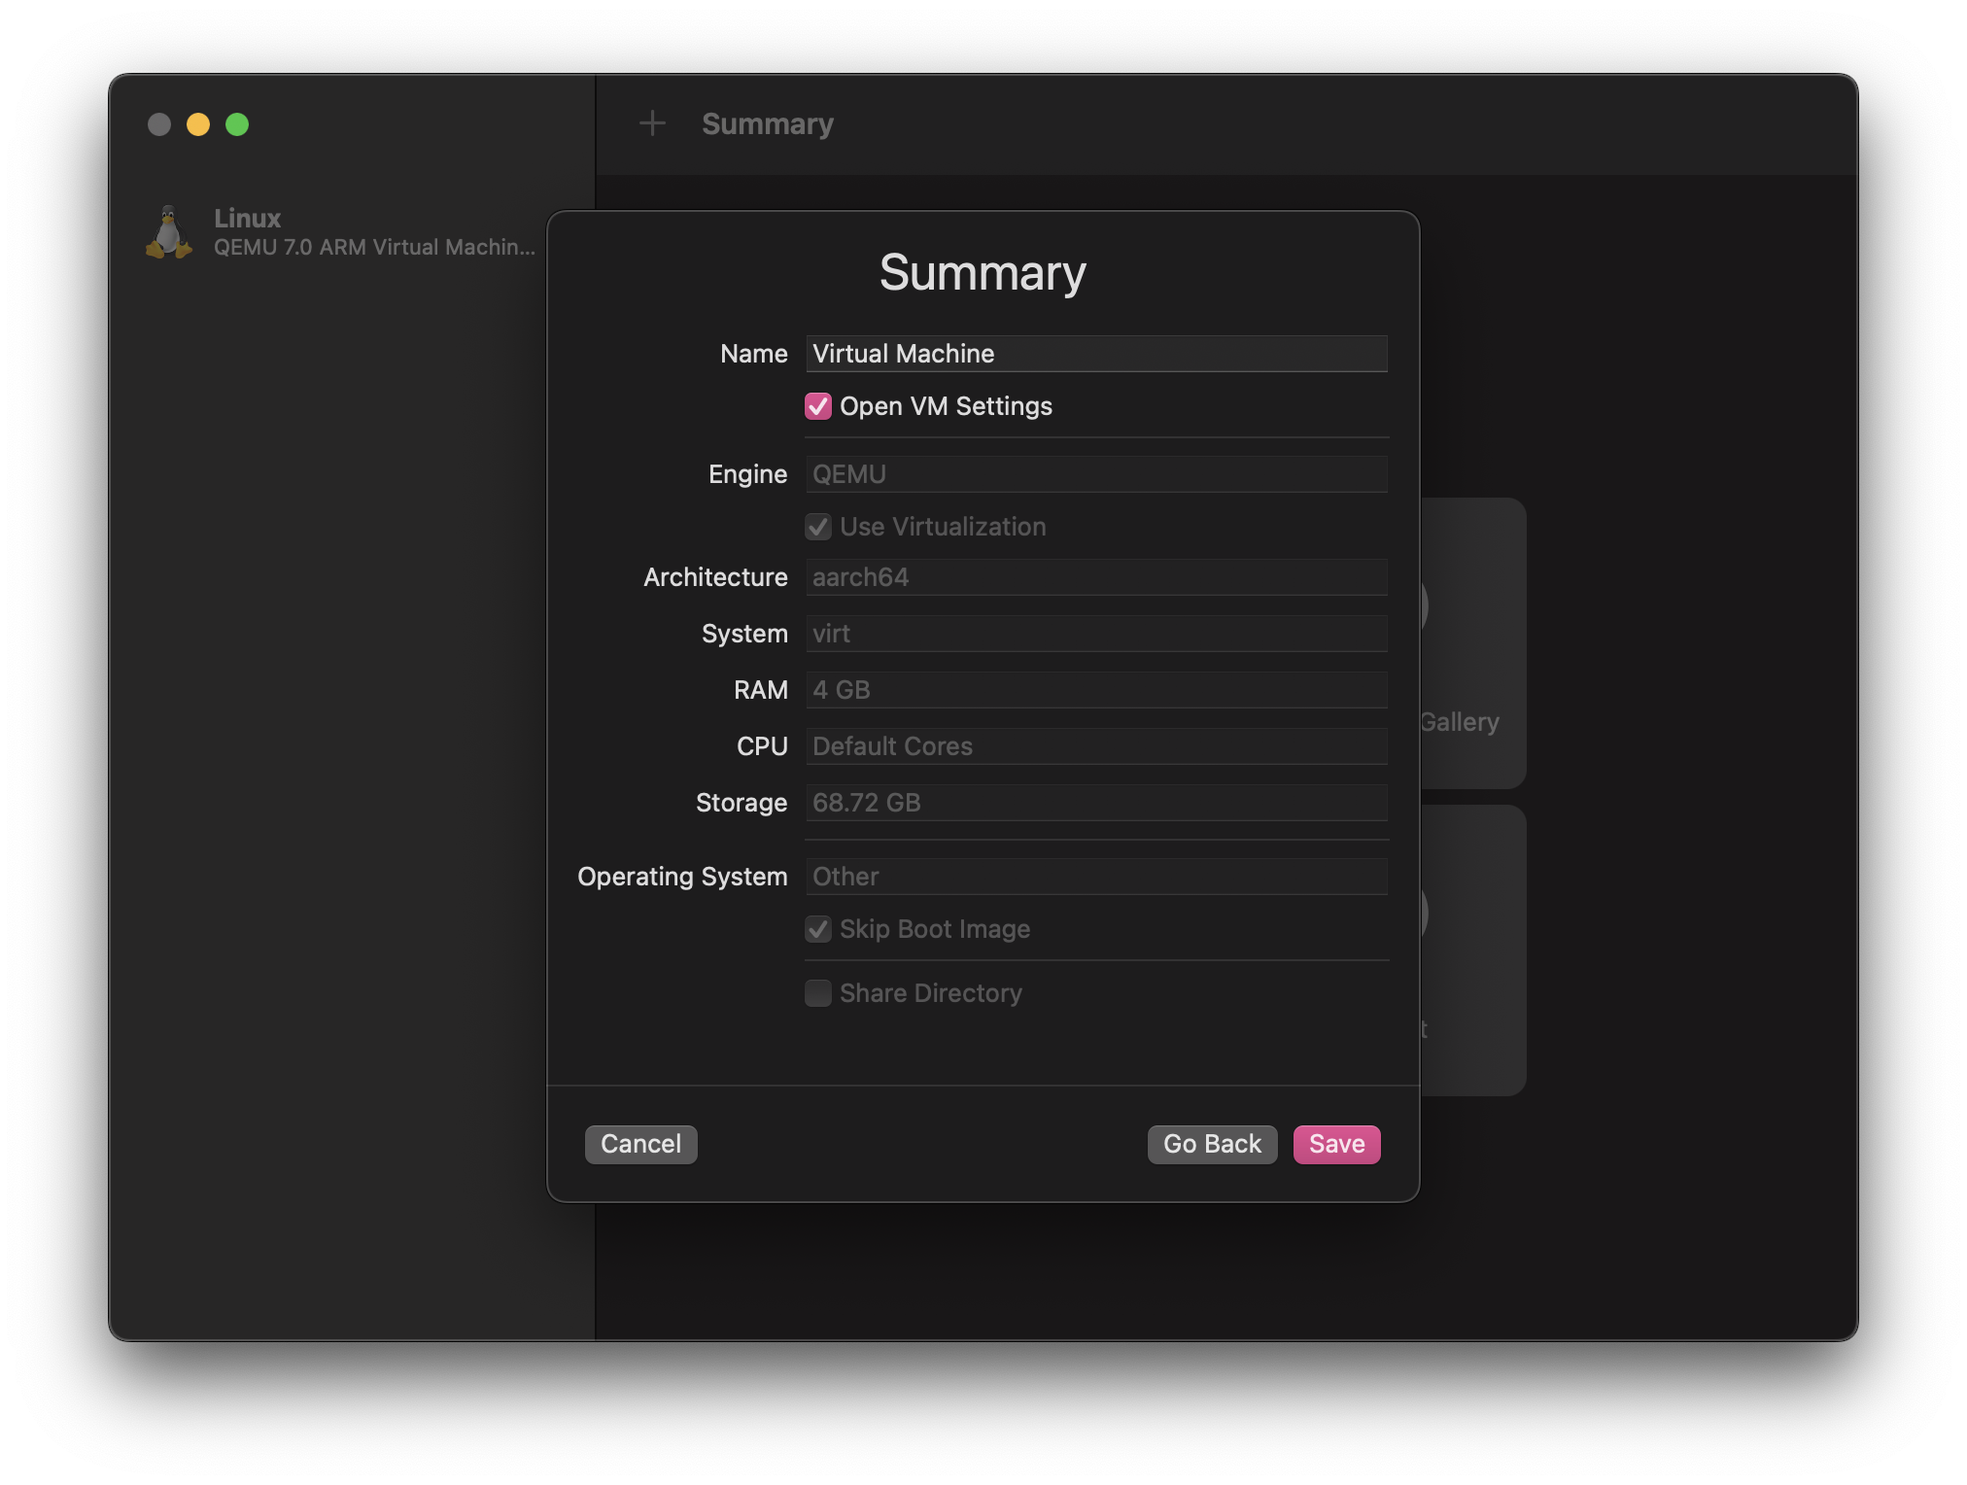Viewport: 1967px width, 1485px height.
Task: Click the RAM field showing 4 GB
Action: [x=1095, y=690]
